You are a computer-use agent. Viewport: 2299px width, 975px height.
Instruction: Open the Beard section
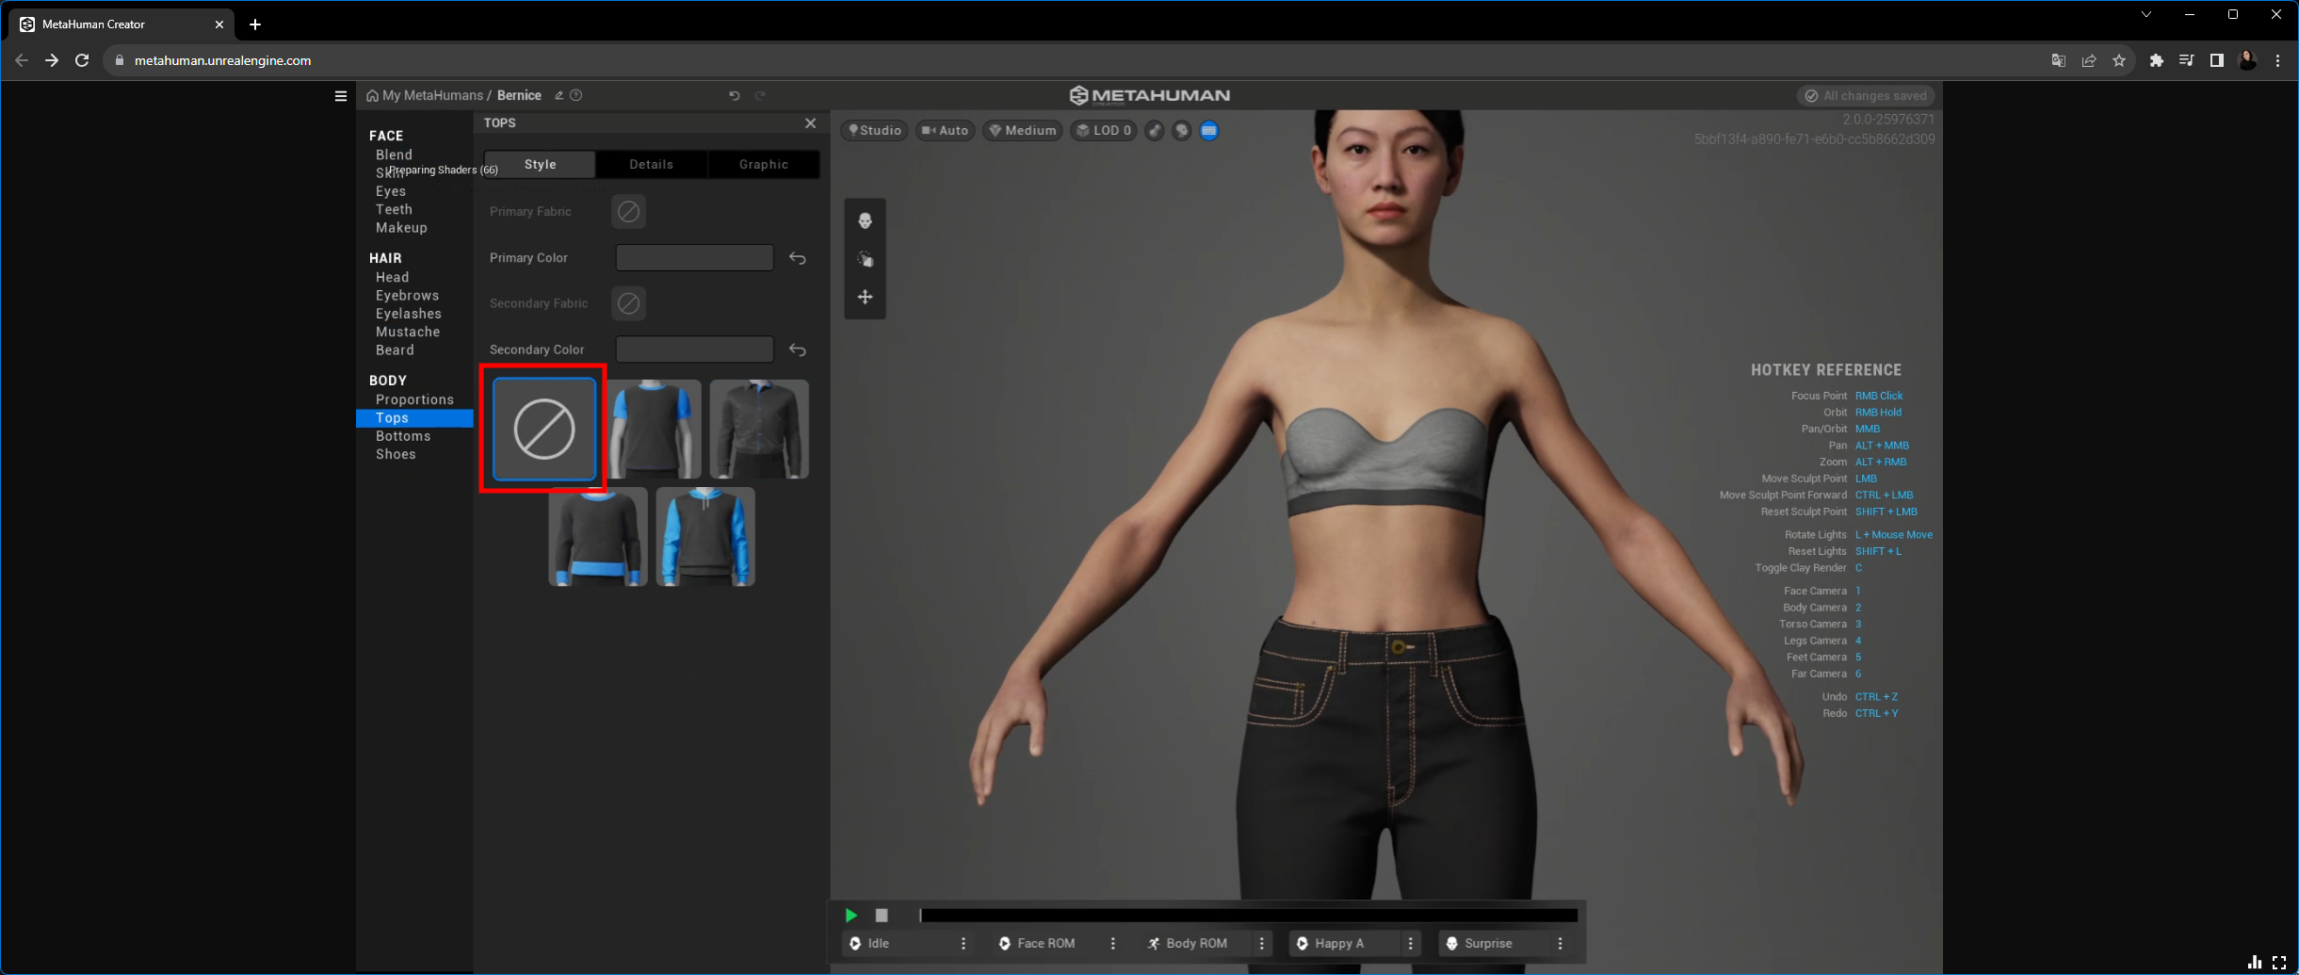pyautogui.click(x=395, y=350)
